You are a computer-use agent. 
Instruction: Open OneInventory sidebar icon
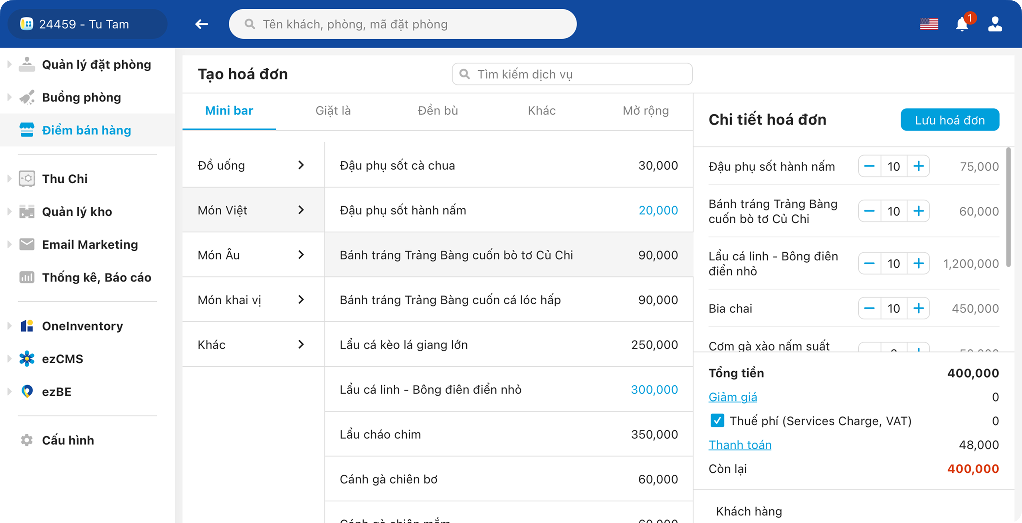click(27, 326)
